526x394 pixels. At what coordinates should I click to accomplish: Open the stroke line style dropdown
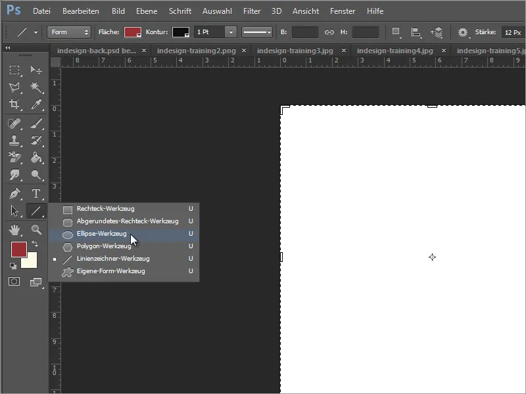coord(256,32)
